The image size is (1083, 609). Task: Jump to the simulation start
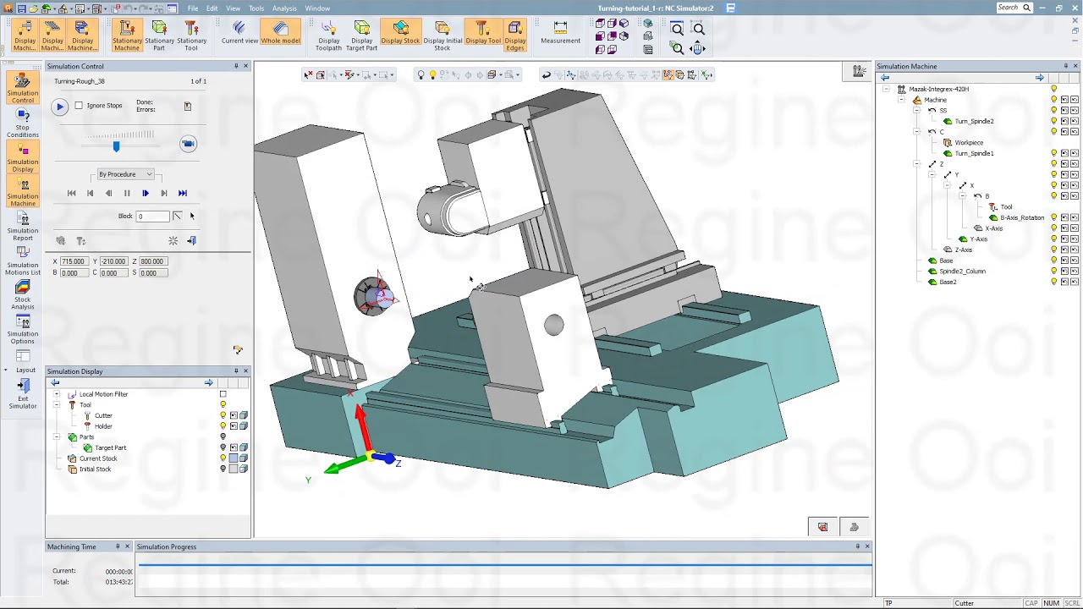(72, 194)
